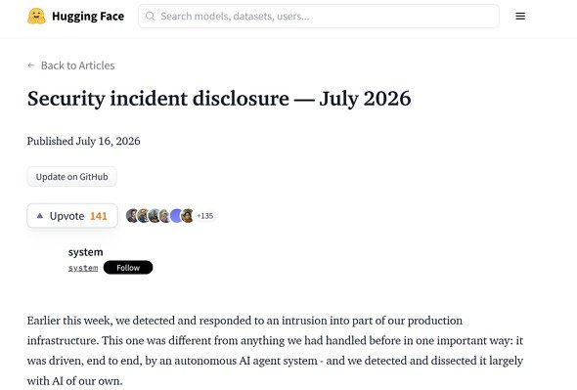Open the hamburger navigation menu
Screen dimensions: 577x390
click(520, 17)
